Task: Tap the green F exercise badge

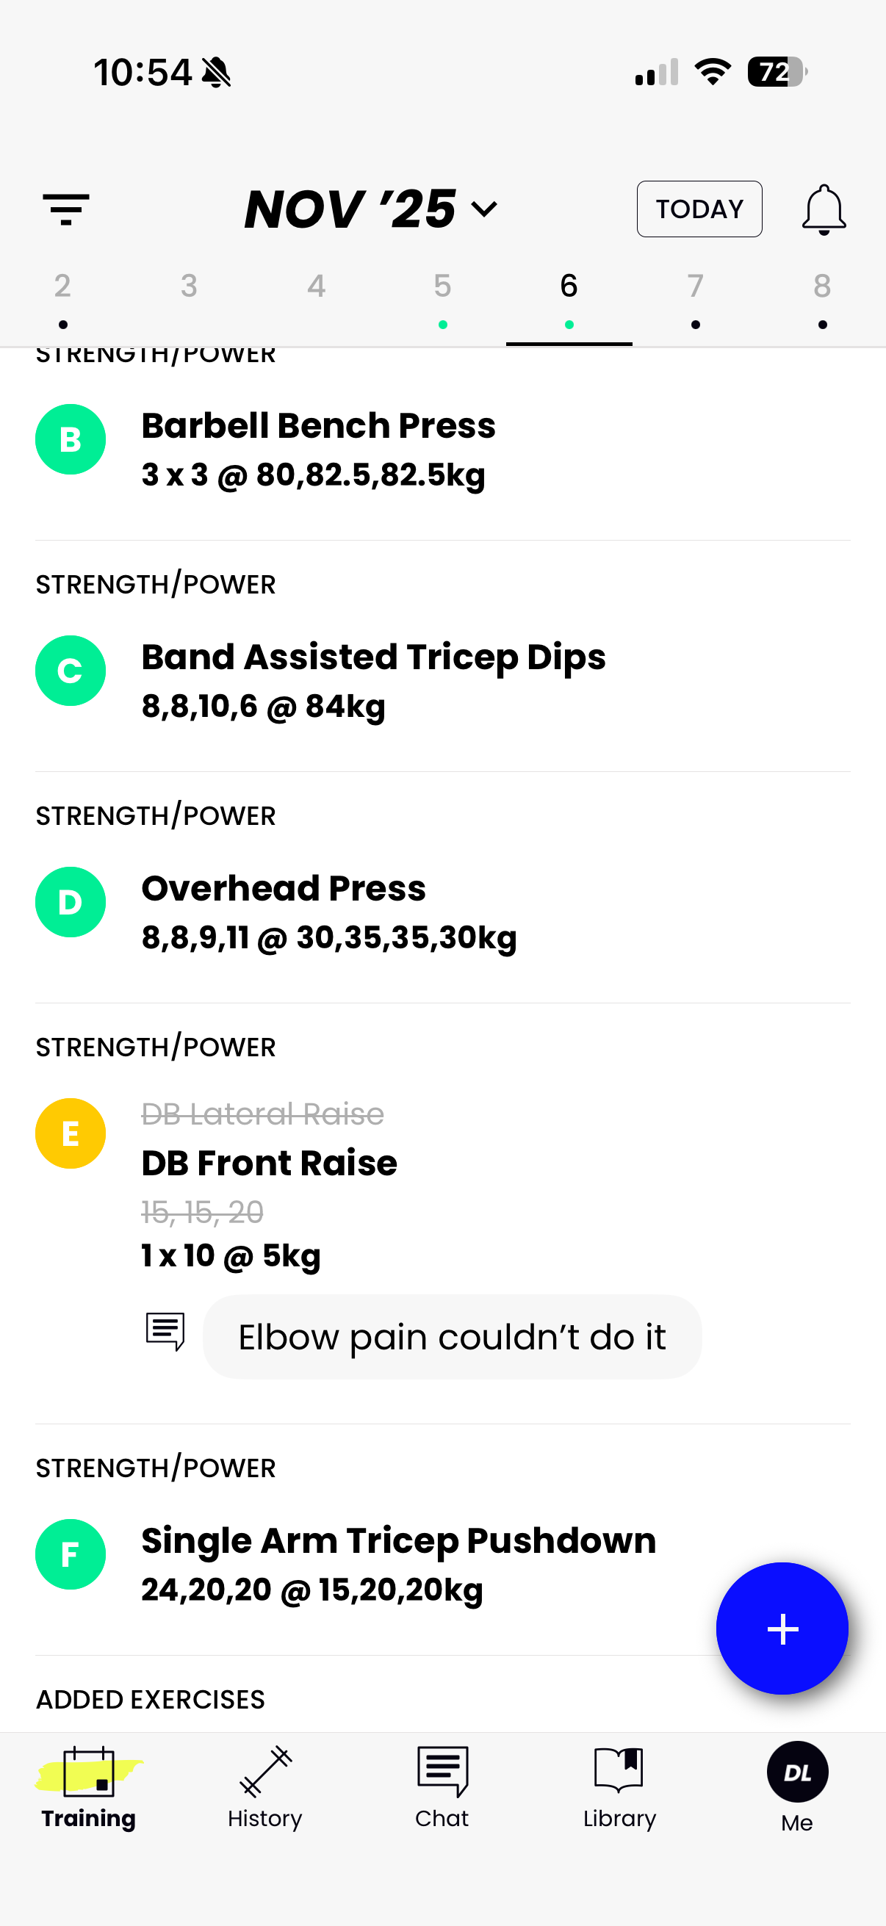Action: tap(71, 1554)
